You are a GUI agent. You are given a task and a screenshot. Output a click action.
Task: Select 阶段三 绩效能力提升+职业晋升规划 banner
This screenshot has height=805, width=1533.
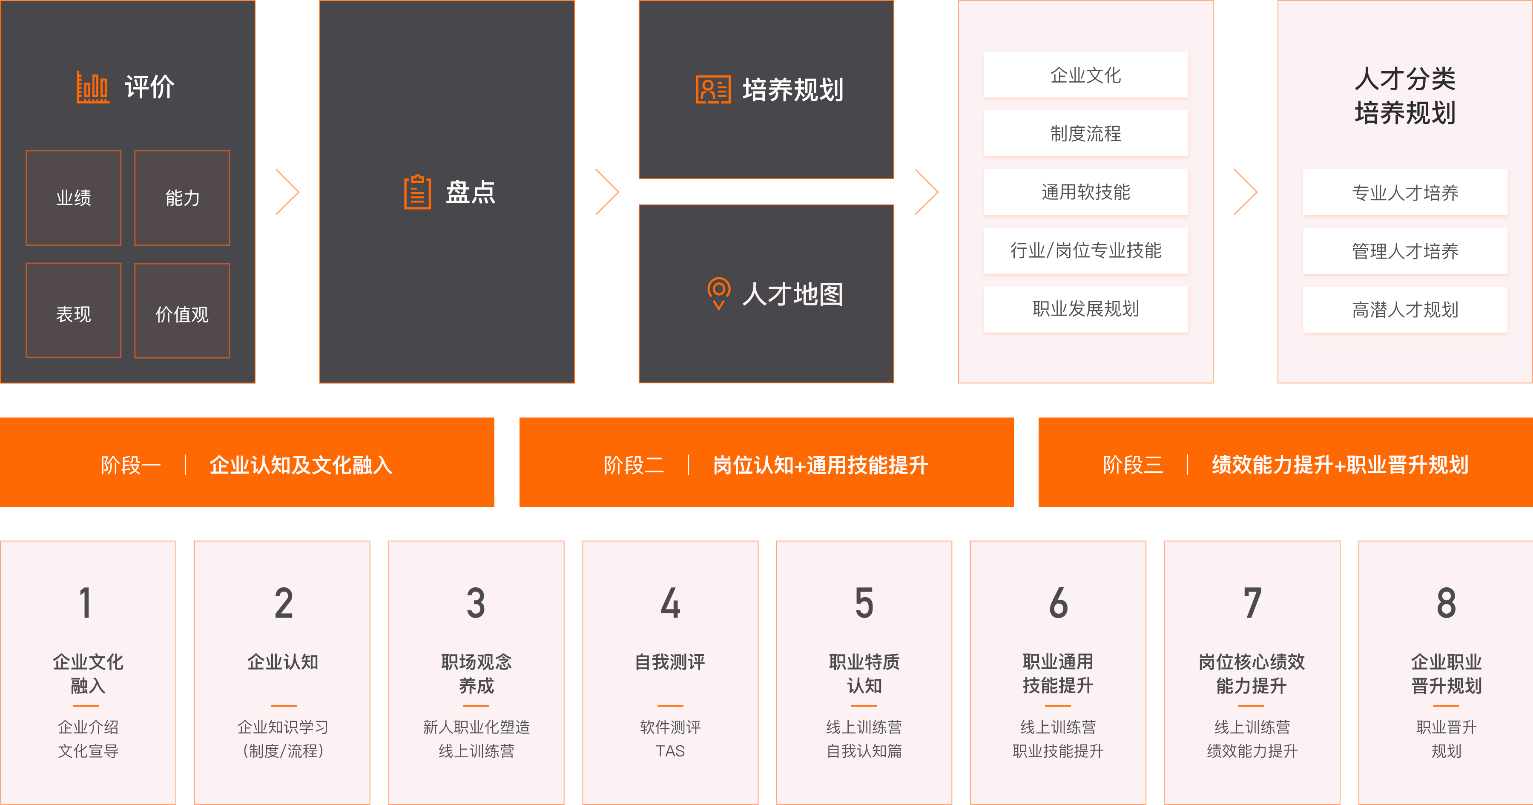1286,463
